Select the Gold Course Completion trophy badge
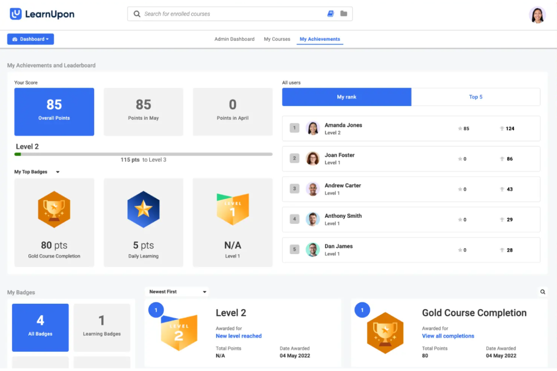This screenshot has width=557, height=371. 54,209
